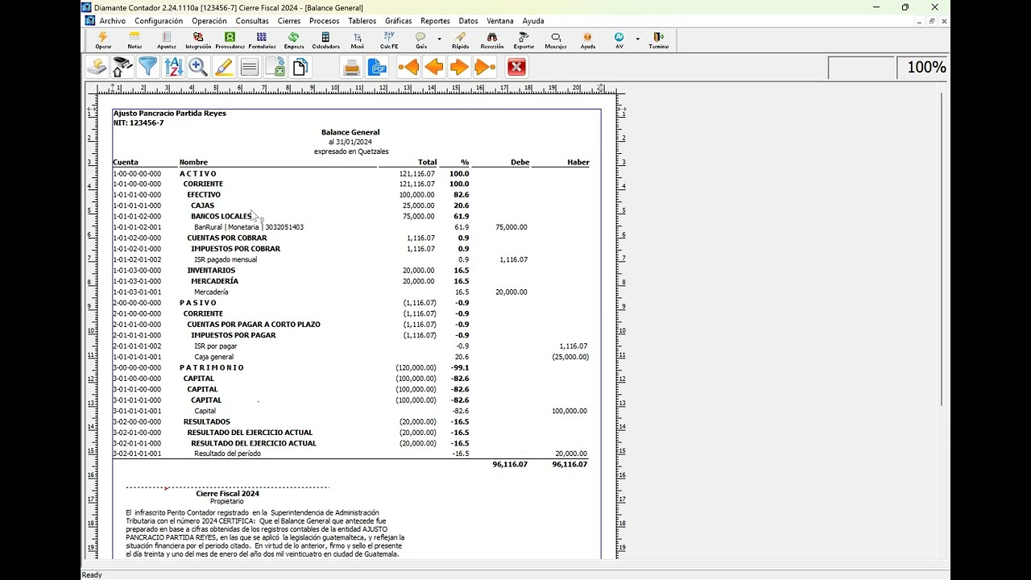
Task: Open the Gráficas menu
Action: tap(399, 21)
